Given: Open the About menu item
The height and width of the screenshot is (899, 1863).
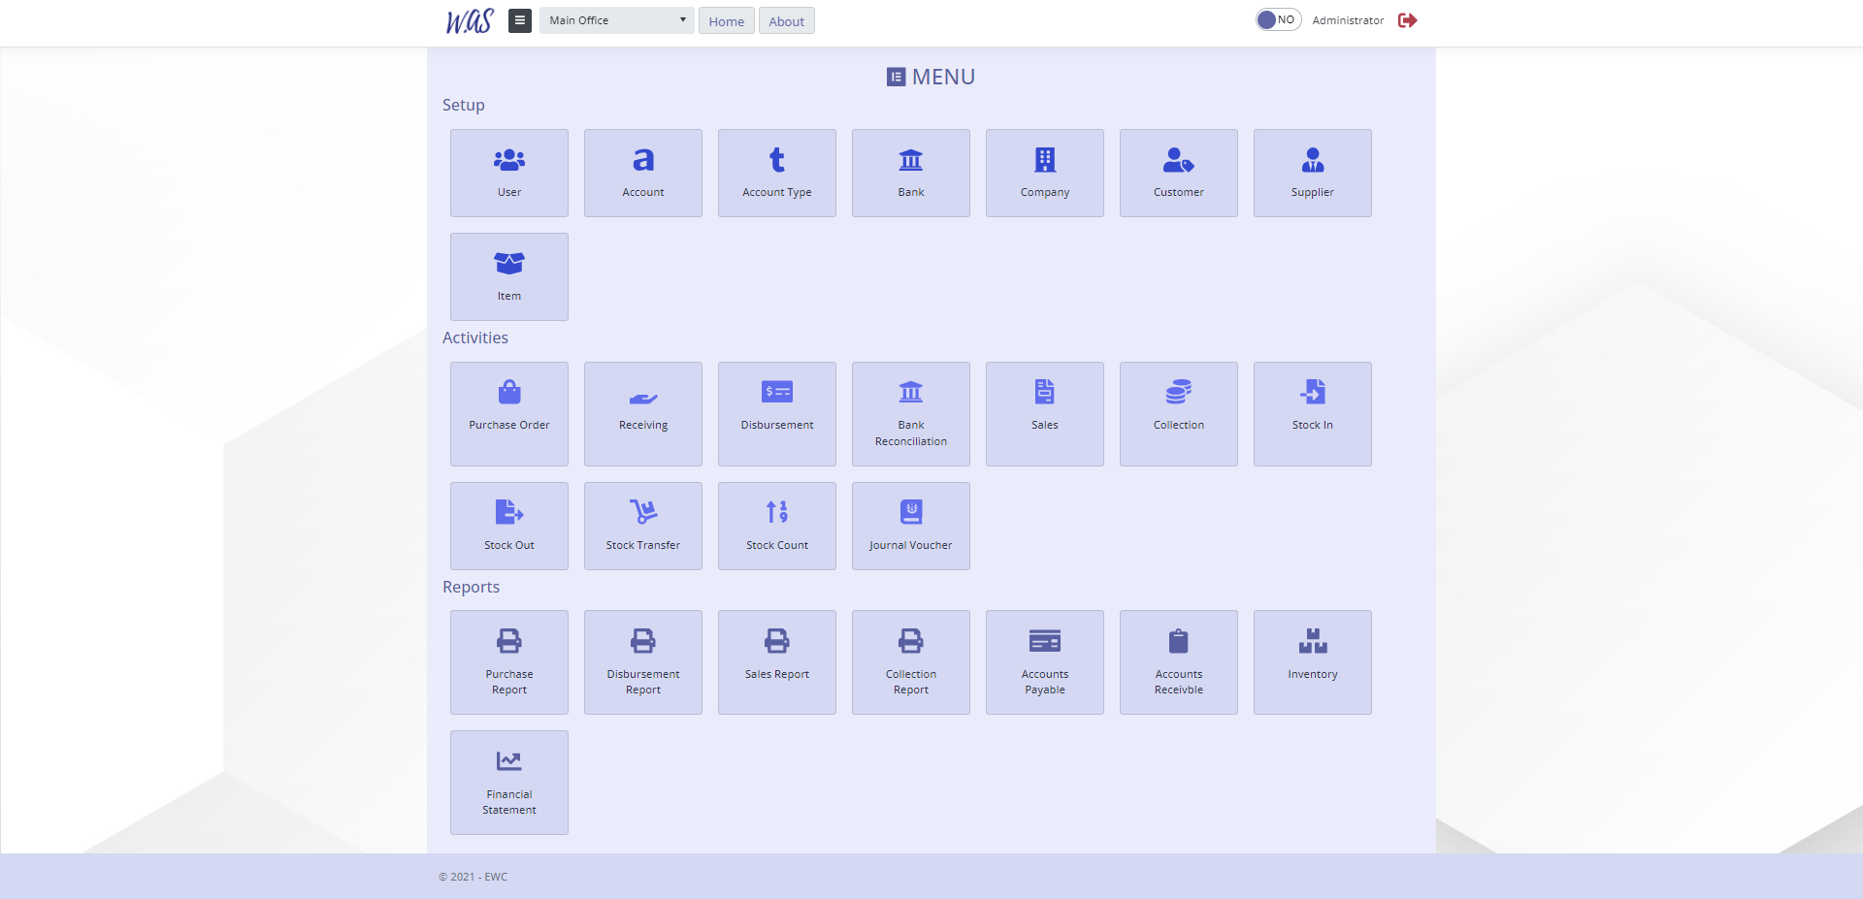Looking at the screenshot, I should pos(786,21).
